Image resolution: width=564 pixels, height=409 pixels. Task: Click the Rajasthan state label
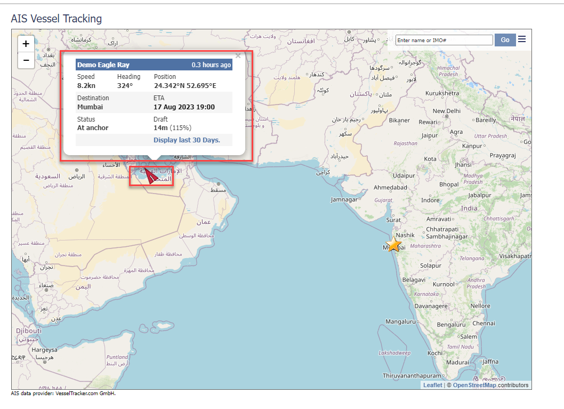pyautogui.click(x=405, y=143)
